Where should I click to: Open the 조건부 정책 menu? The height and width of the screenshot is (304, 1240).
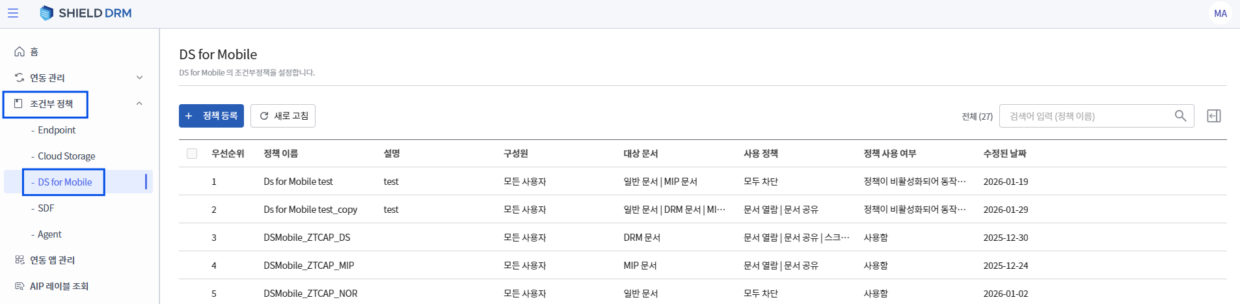(51, 104)
